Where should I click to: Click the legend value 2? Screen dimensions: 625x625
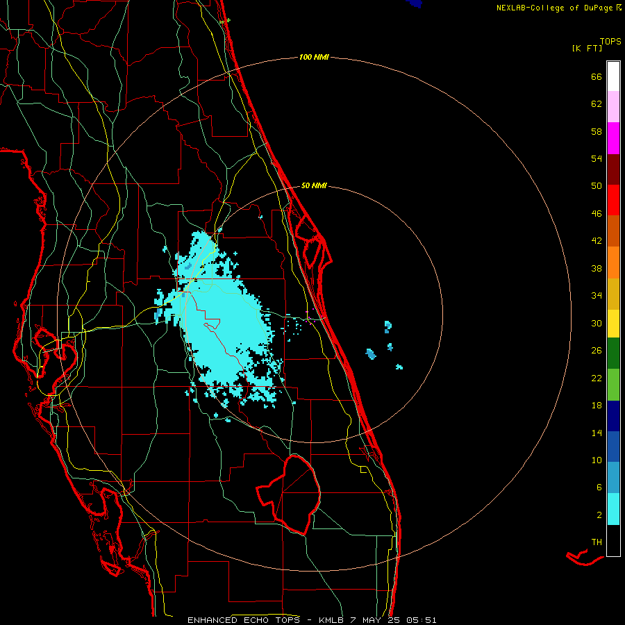pos(599,515)
